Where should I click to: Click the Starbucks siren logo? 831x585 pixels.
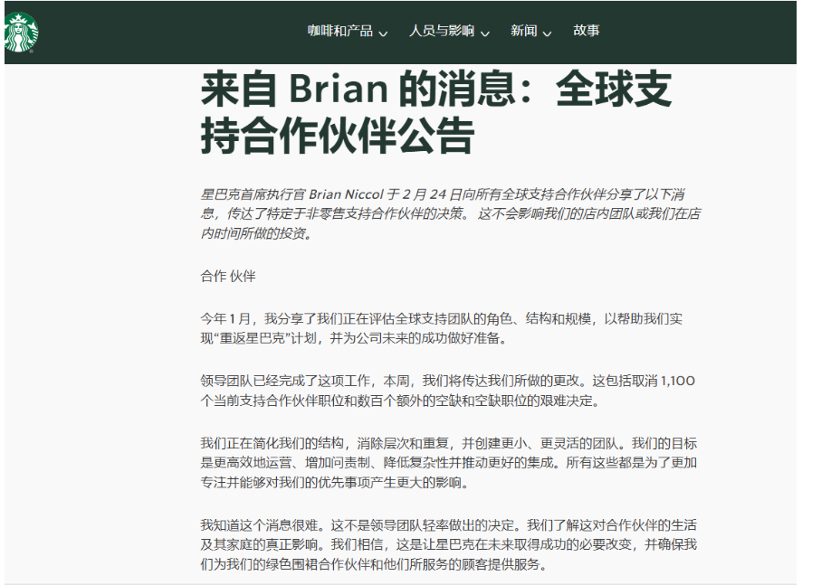point(21,33)
